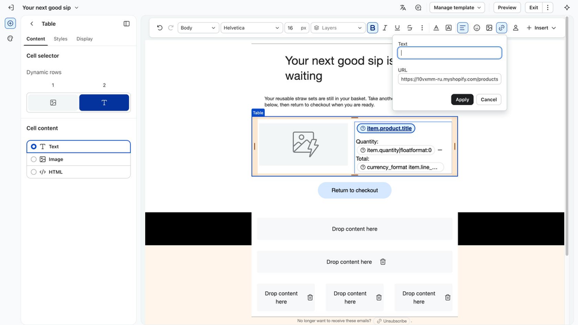This screenshot has width=578, height=325.
Task: Toggle strikethrough formatting
Action: 409,28
